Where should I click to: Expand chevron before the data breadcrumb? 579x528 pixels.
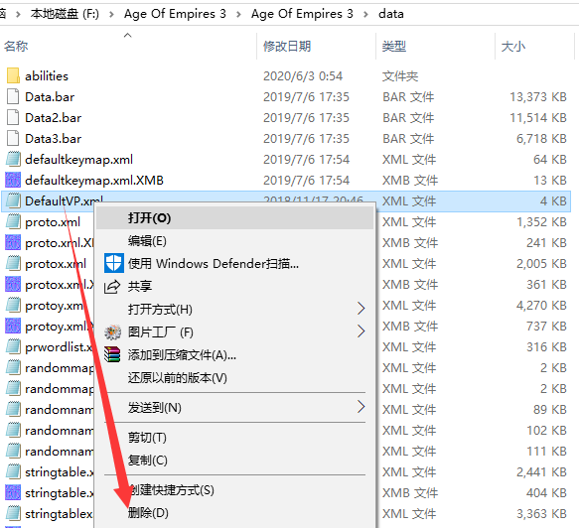[x=365, y=14]
